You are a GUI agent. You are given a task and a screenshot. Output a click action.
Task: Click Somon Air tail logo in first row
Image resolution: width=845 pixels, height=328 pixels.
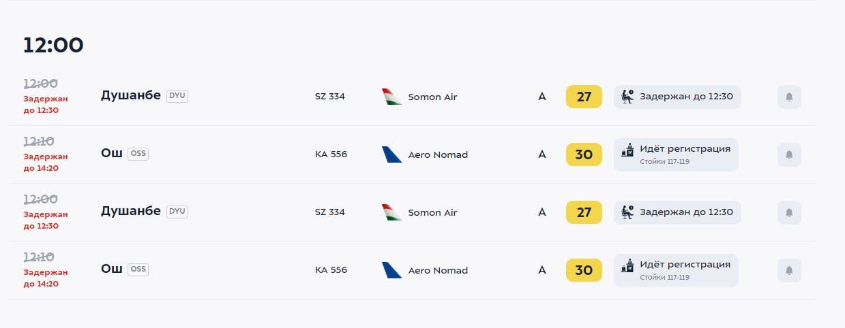click(x=391, y=97)
